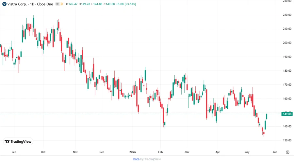Open chart settings gear icon
294x163 pixels.
click(287, 152)
